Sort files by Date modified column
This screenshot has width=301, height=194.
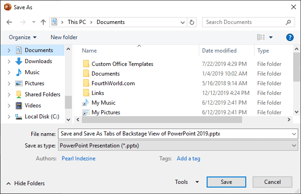219,51
